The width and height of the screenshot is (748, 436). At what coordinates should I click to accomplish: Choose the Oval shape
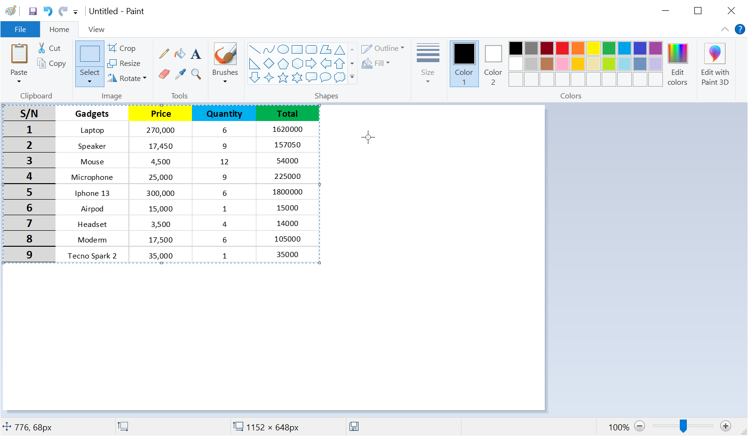(x=283, y=49)
